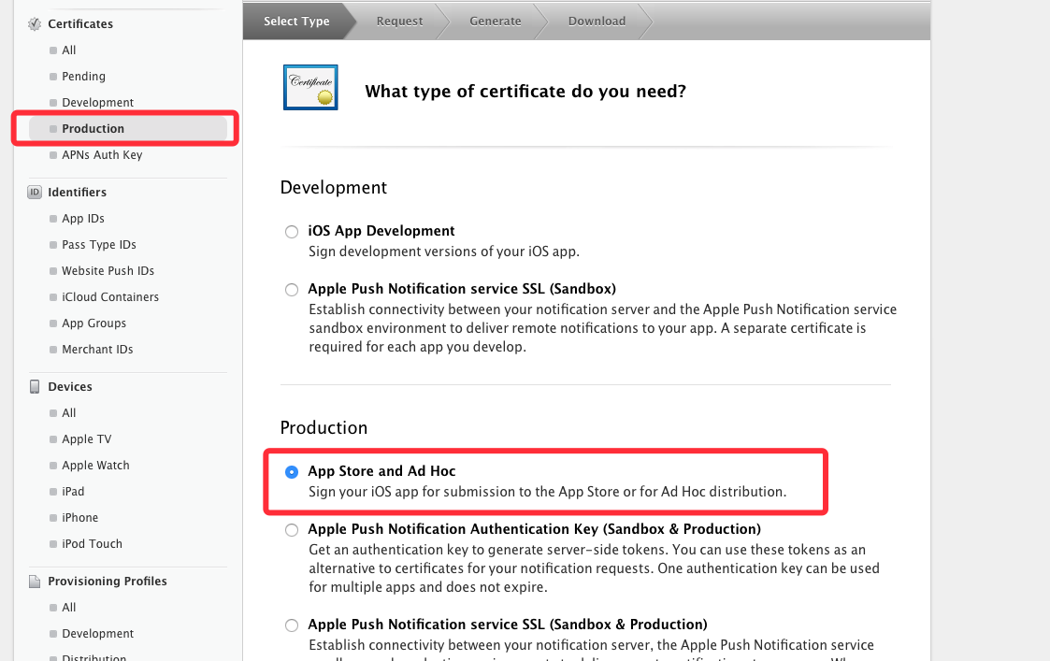Open All under Provisioning Profiles

tap(69, 607)
